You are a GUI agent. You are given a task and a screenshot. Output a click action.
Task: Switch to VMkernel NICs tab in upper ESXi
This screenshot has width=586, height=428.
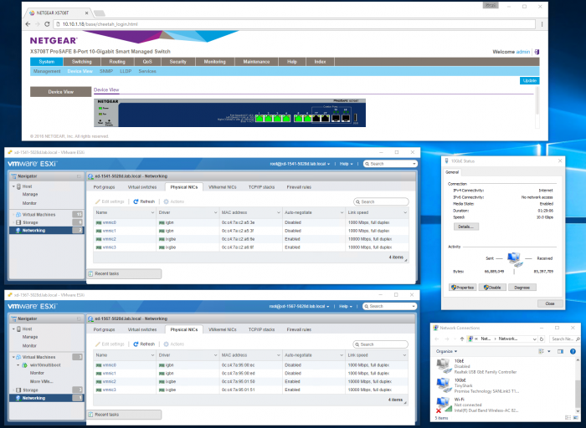point(223,187)
